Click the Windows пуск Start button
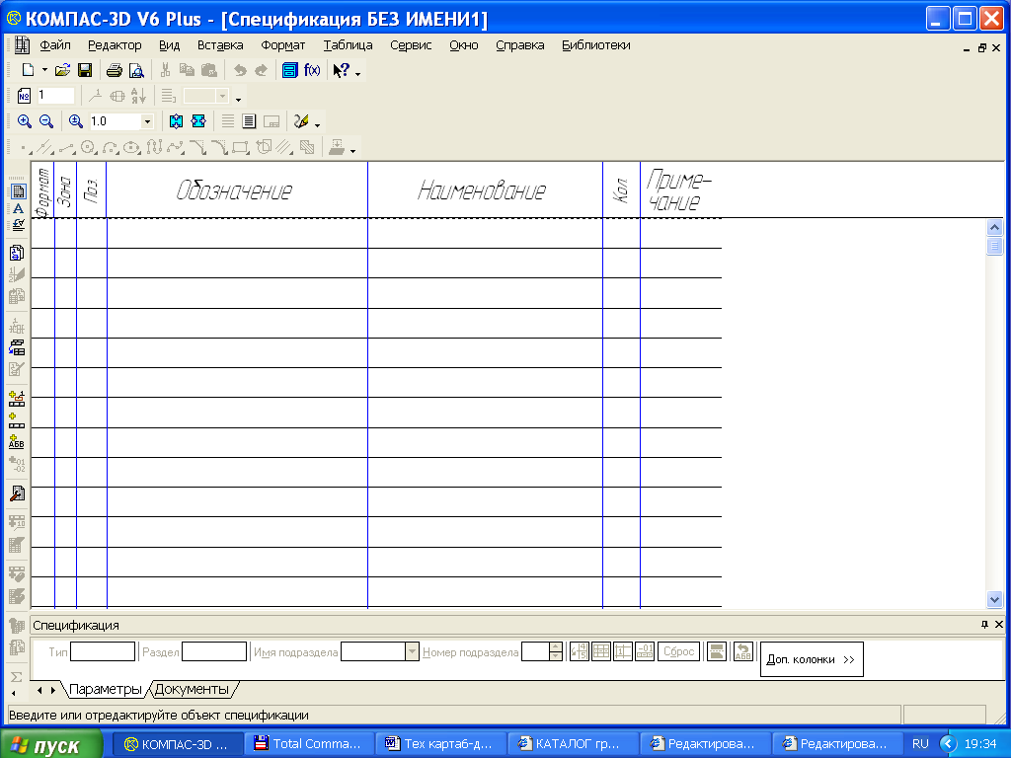This screenshot has width=1011, height=758. [x=51, y=744]
